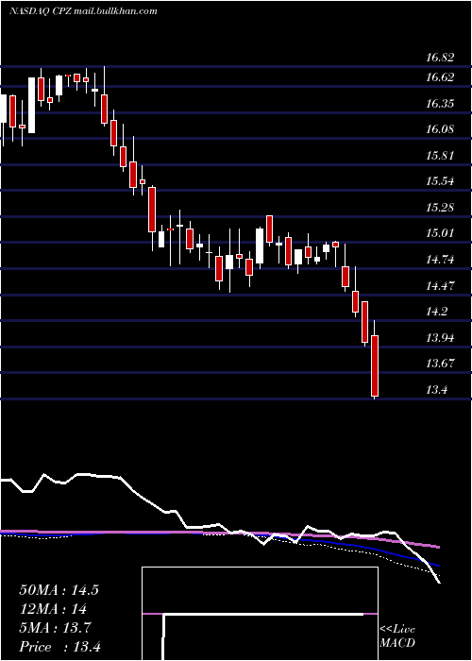Viewport: 472px width, 661px height.
Task: Click the 12MA : 14 readout
Action: [x=53, y=609]
